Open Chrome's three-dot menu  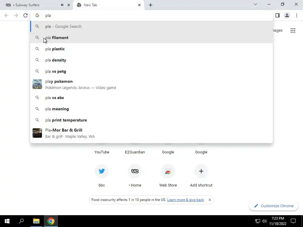tap(296, 15)
